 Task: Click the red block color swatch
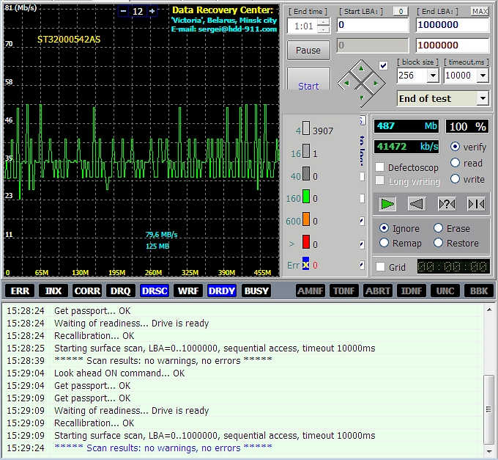point(306,243)
